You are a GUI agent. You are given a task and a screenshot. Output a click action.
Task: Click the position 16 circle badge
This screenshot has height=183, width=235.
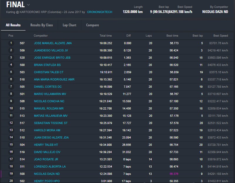click(11, 152)
